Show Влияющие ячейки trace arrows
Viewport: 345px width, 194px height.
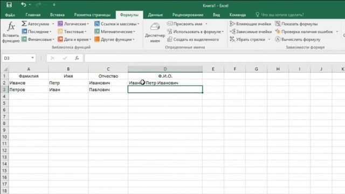250,24
